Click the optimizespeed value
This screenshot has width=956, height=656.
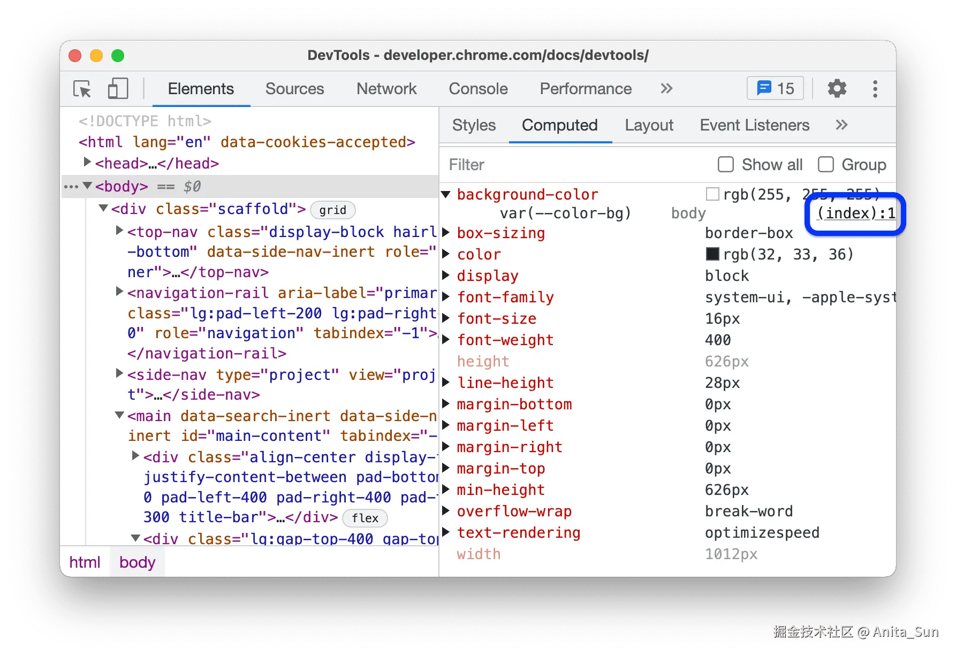(x=762, y=532)
